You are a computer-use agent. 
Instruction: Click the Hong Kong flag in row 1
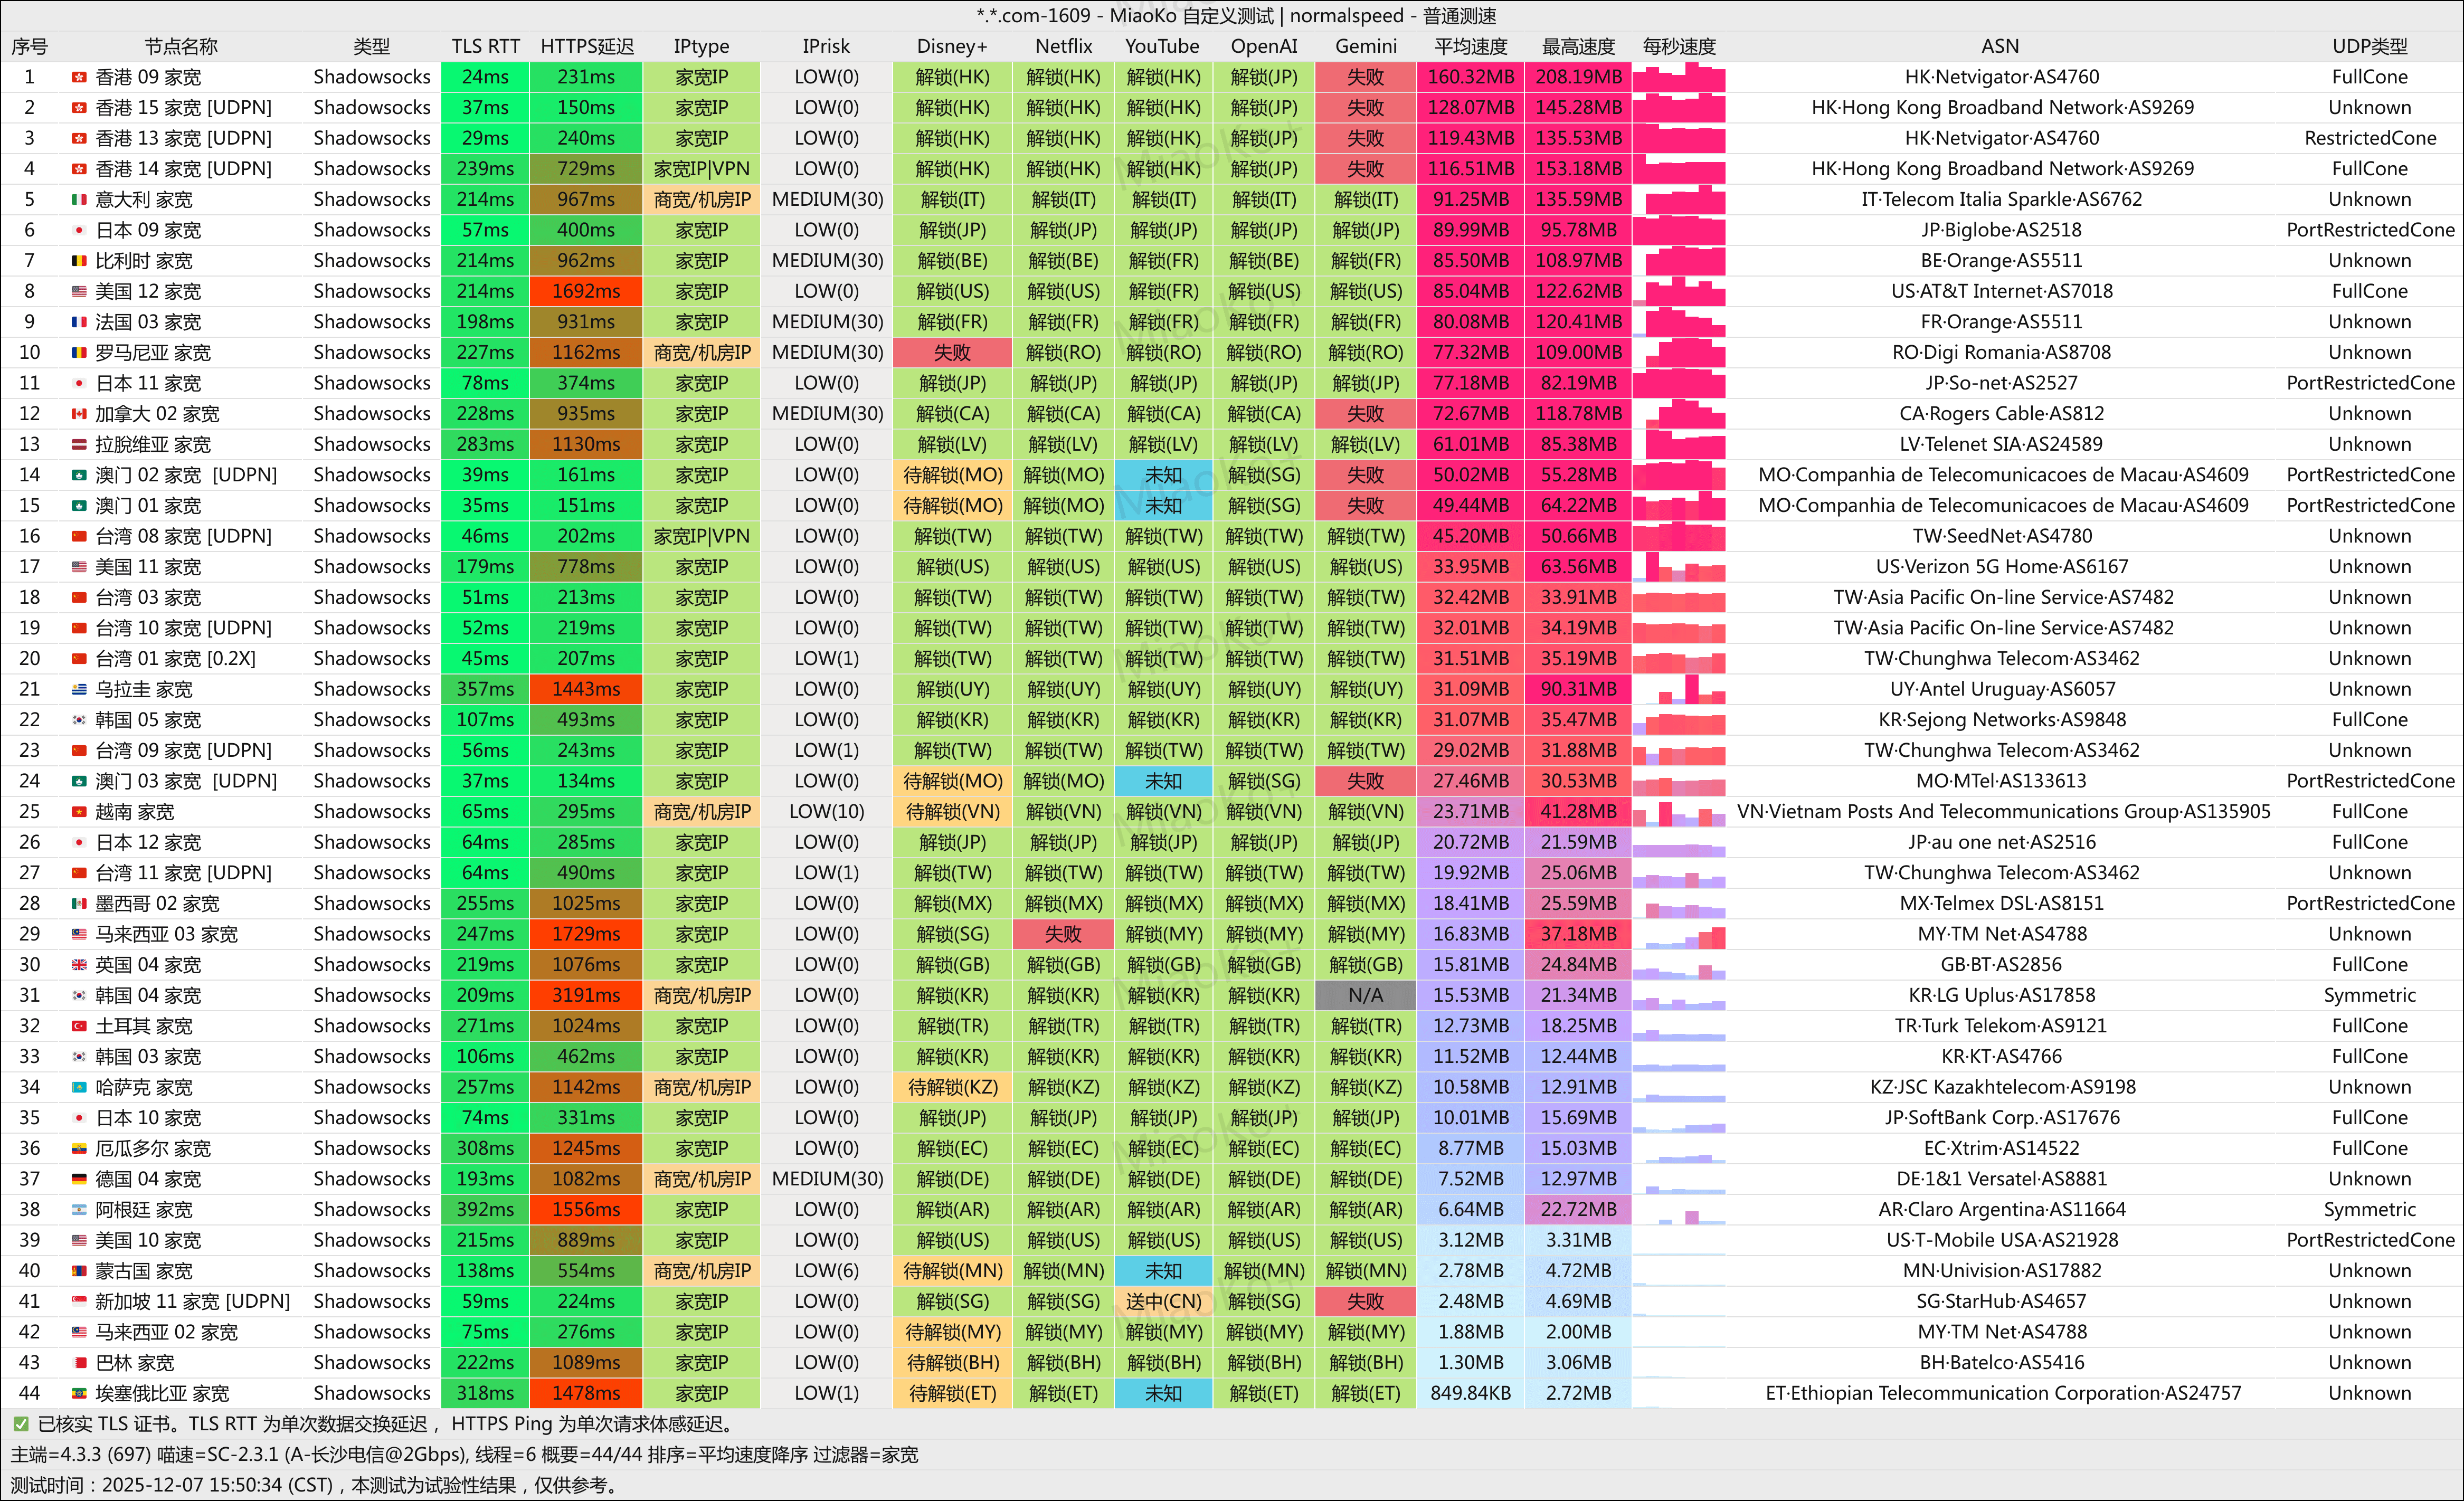tap(78, 77)
